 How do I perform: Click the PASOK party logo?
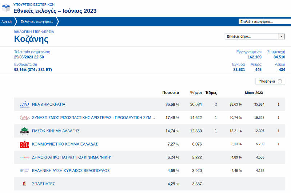pos(24,131)
